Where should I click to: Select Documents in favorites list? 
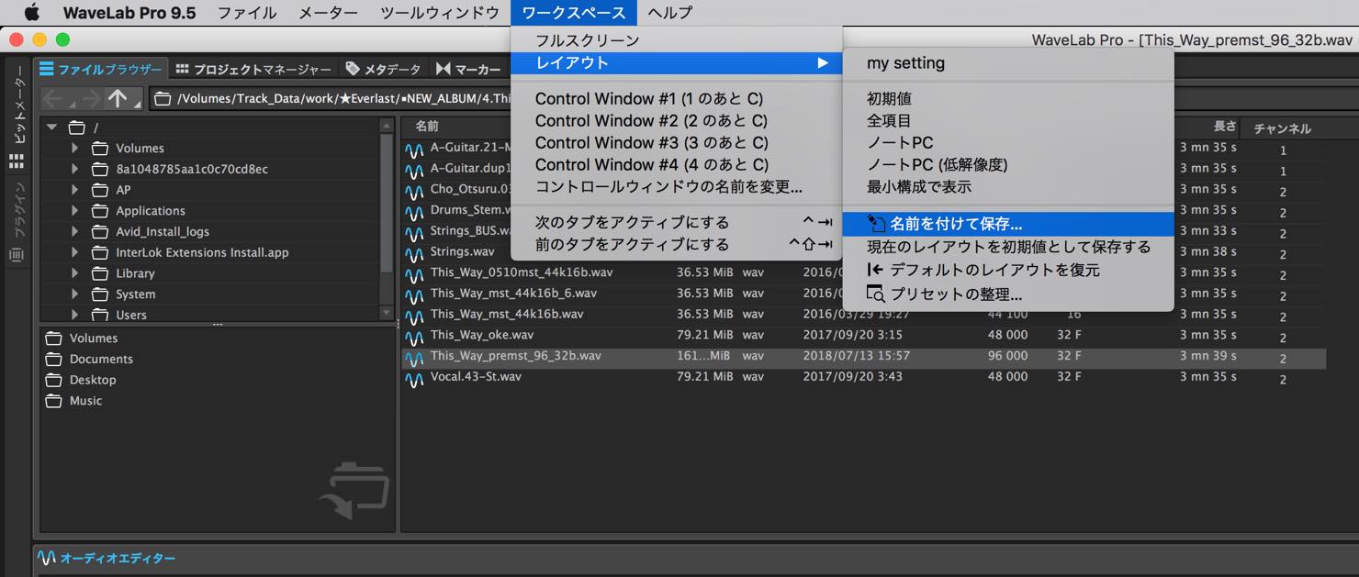point(101,359)
